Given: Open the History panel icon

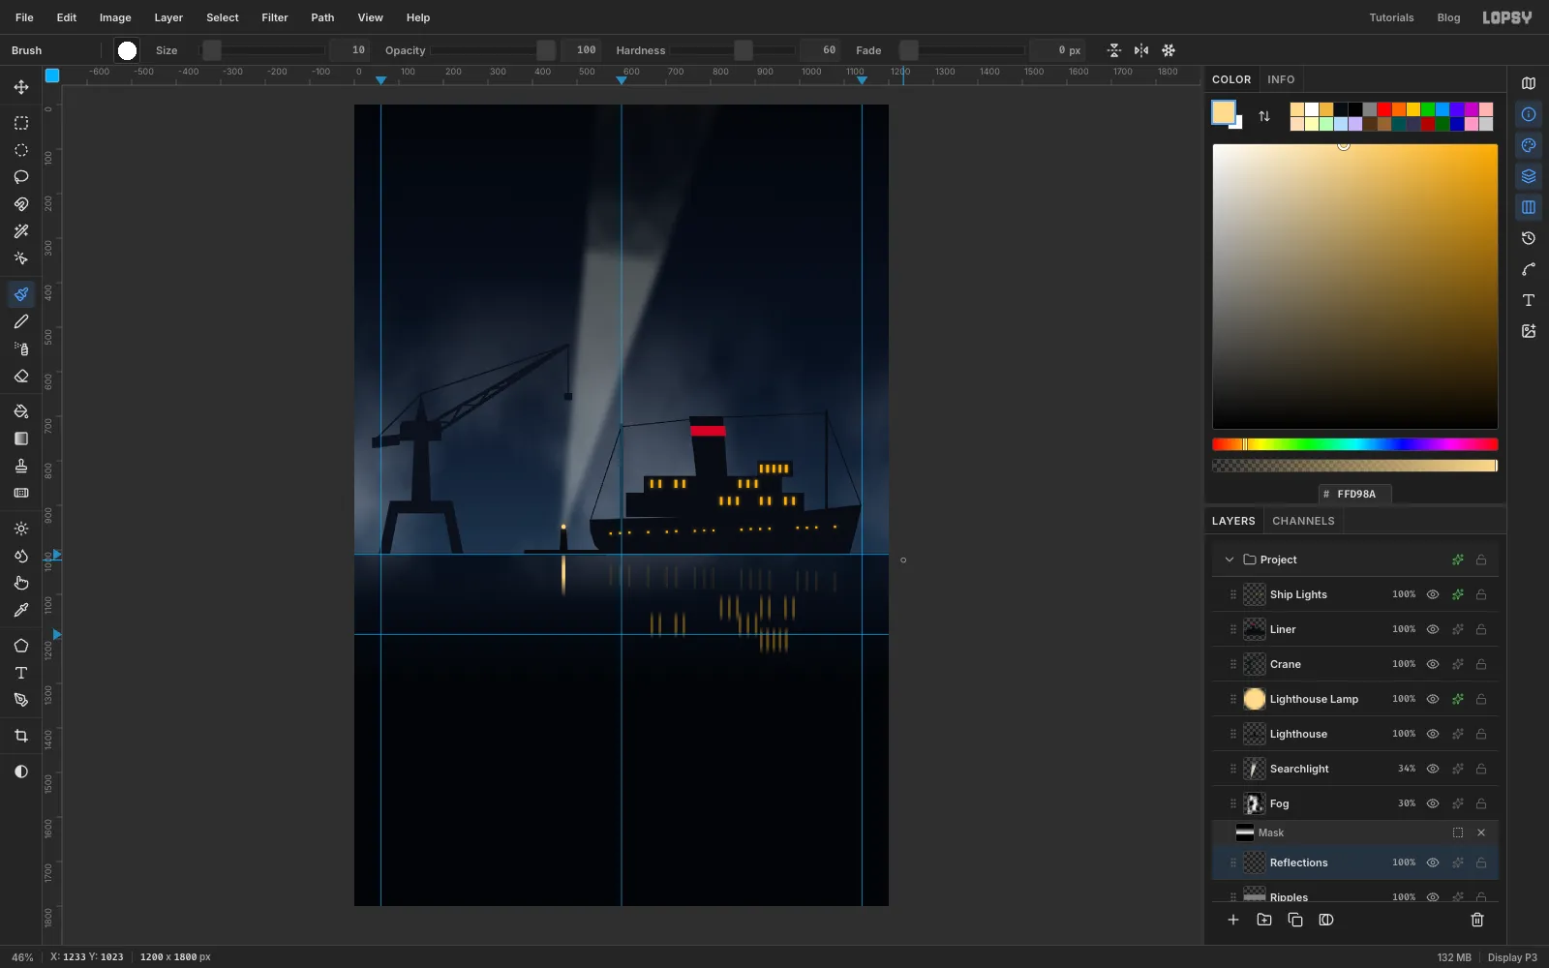Looking at the screenshot, I should click(1529, 238).
